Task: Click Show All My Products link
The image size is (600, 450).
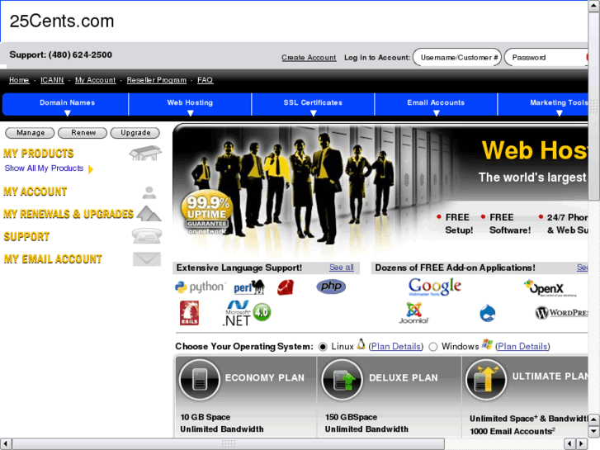Action: pos(44,168)
